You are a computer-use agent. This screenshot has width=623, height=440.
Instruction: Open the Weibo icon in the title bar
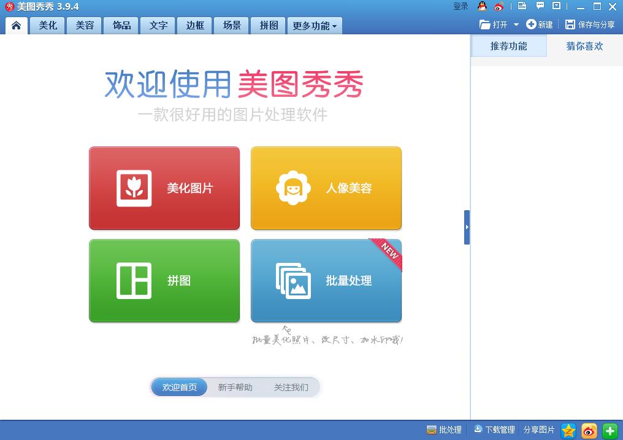pyautogui.click(x=497, y=6)
